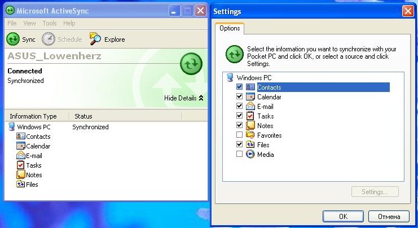The width and height of the screenshot is (418, 228).
Task: Select Windows PC node in Settings tree
Action: pyautogui.click(x=254, y=78)
